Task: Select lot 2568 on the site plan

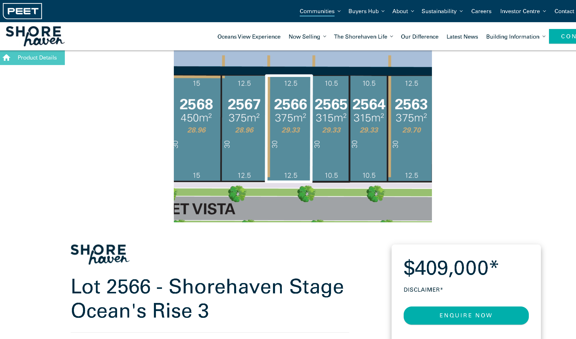Action: click(197, 128)
